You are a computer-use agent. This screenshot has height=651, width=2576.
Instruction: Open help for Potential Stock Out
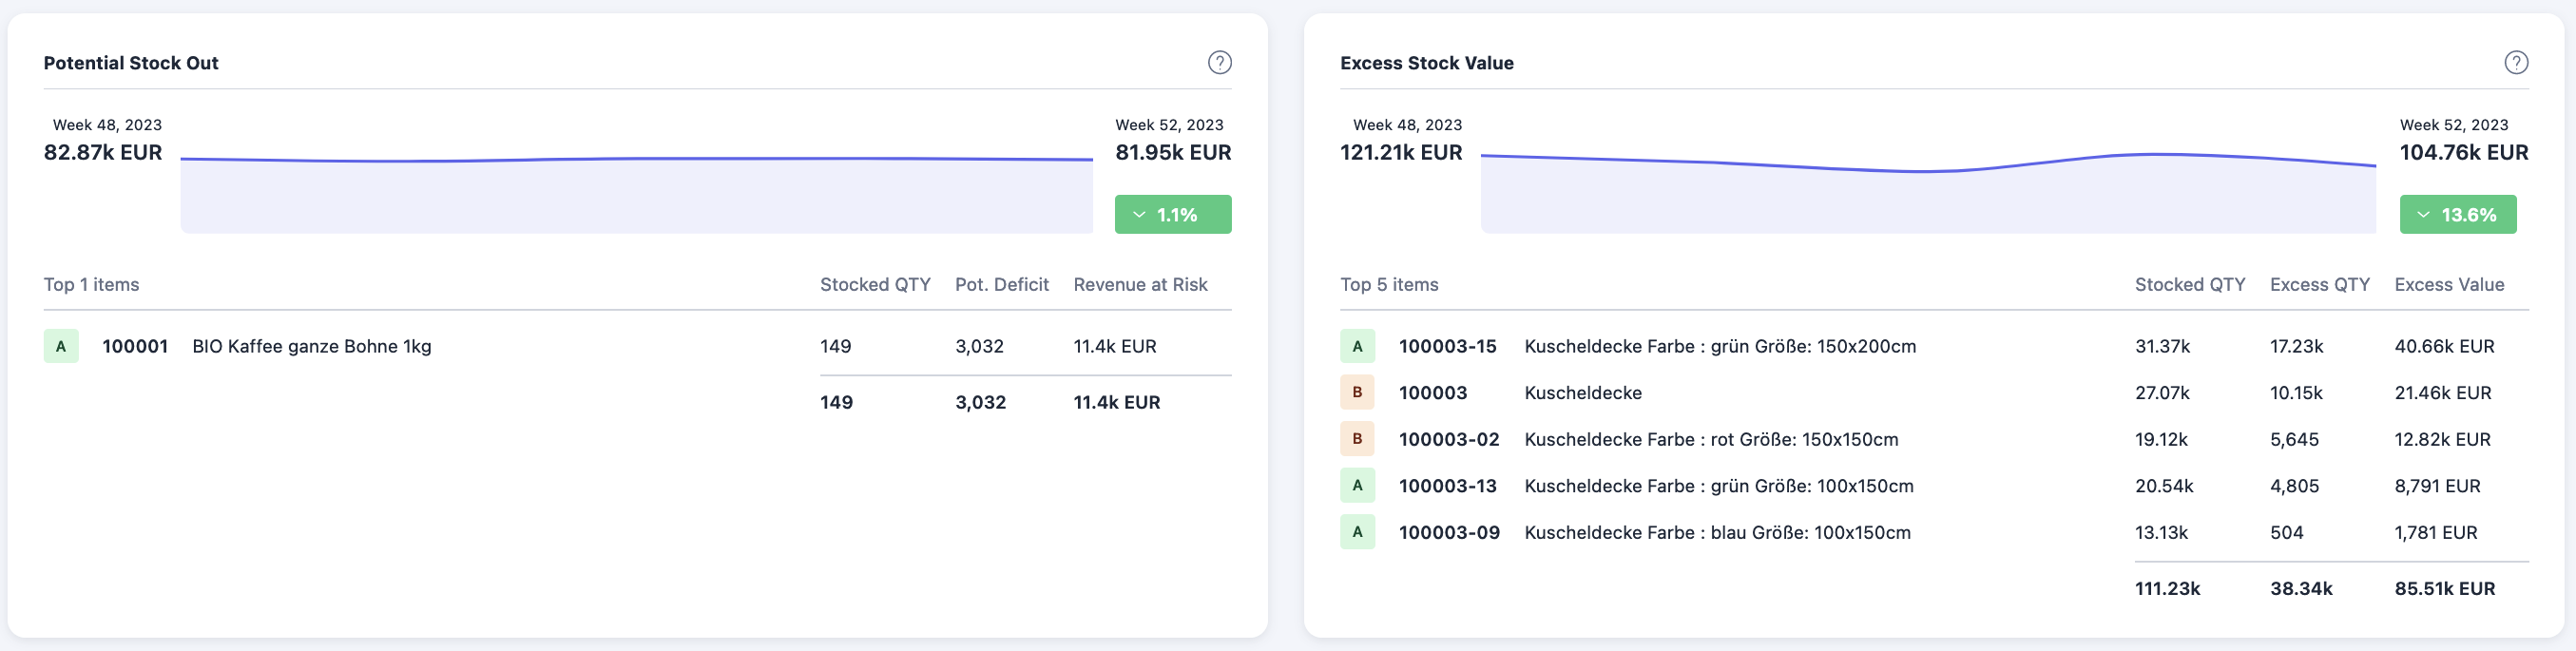coord(1219,63)
